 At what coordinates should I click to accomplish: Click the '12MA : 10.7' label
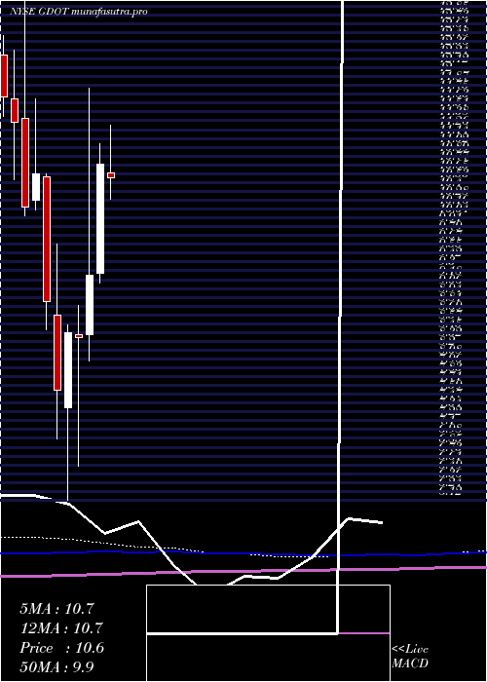(61, 628)
